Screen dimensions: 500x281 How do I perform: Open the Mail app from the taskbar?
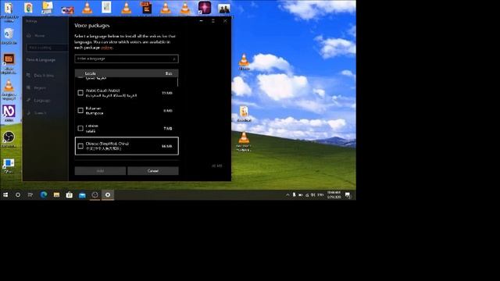click(82, 194)
